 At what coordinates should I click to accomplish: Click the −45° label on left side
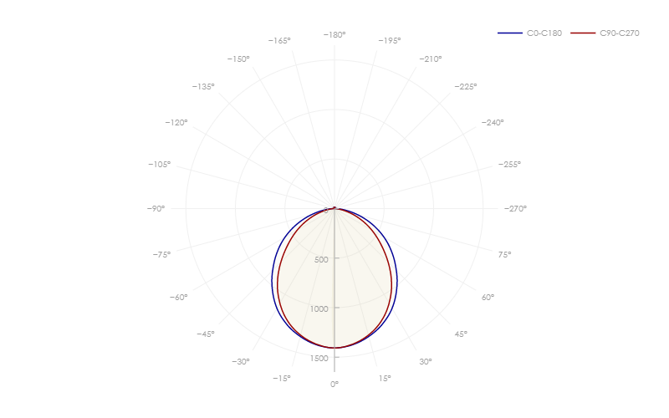(x=206, y=334)
